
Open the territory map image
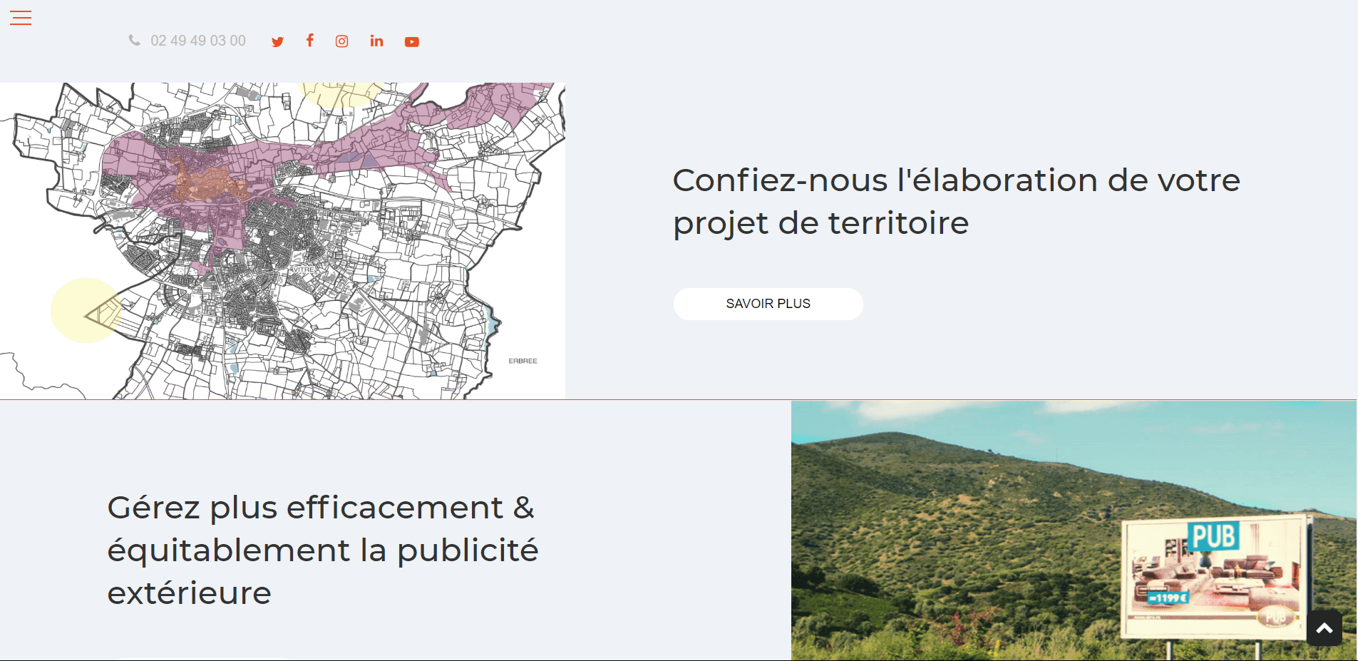click(x=282, y=241)
